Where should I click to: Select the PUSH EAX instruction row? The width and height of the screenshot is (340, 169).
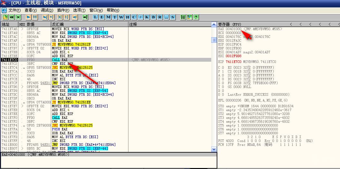pyautogui.click(x=106, y=129)
